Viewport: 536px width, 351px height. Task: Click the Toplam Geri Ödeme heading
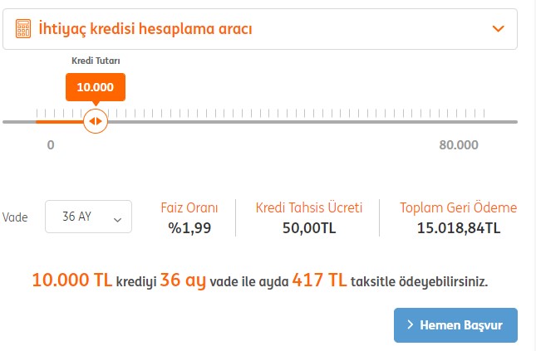tap(459, 207)
